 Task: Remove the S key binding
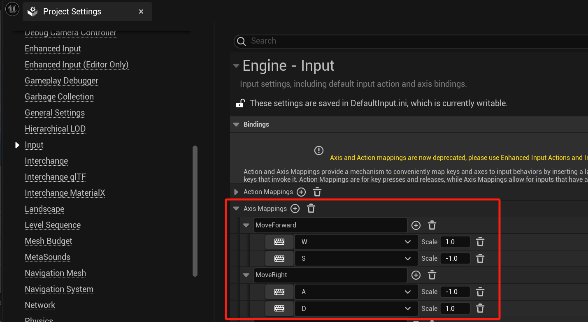tap(480, 259)
